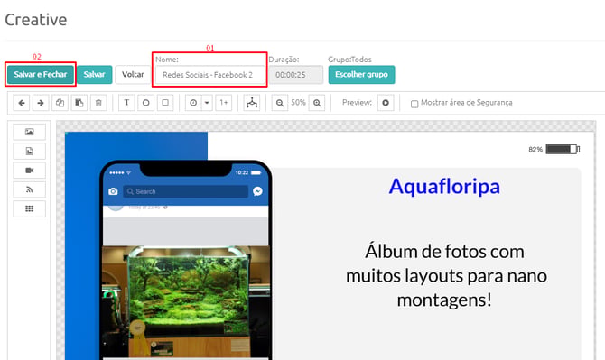
Task: Add a clock widget icon
Action: point(193,103)
